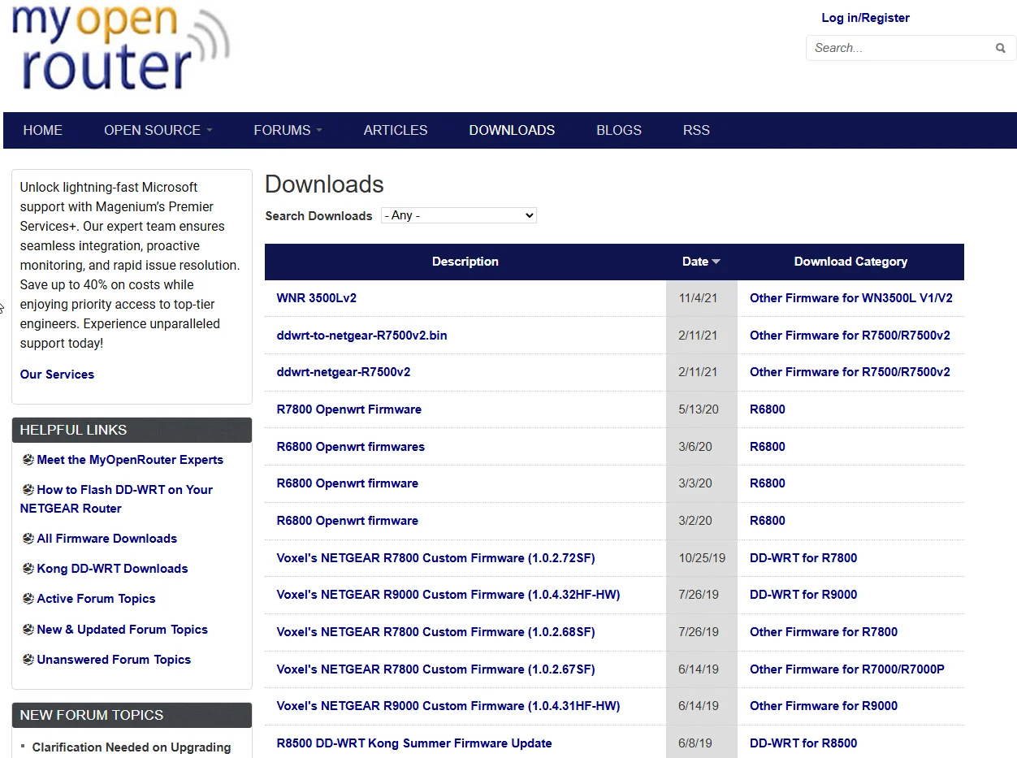Image resolution: width=1017 pixels, height=758 pixels.
Task: Click the Log in/Register link
Action: coord(865,18)
